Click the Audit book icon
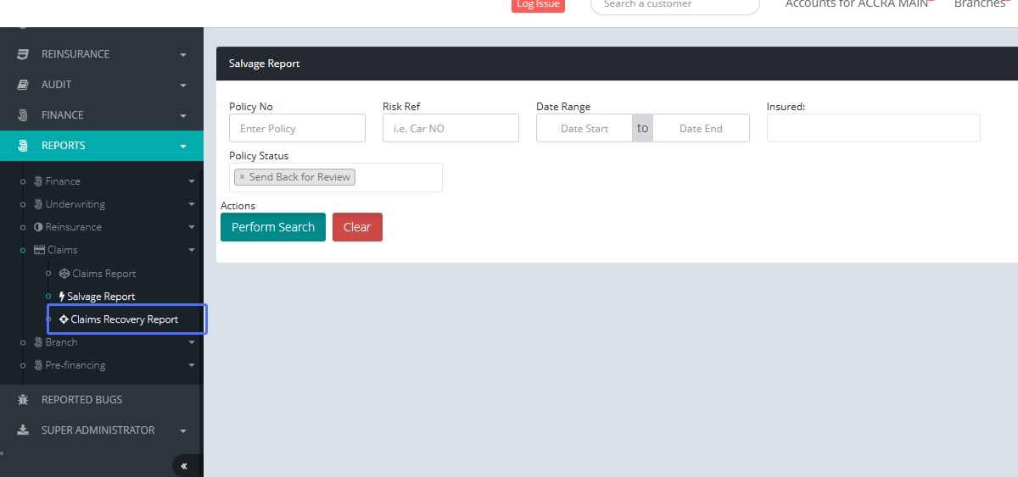Screen dimensions: 1018x477 pos(24,85)
